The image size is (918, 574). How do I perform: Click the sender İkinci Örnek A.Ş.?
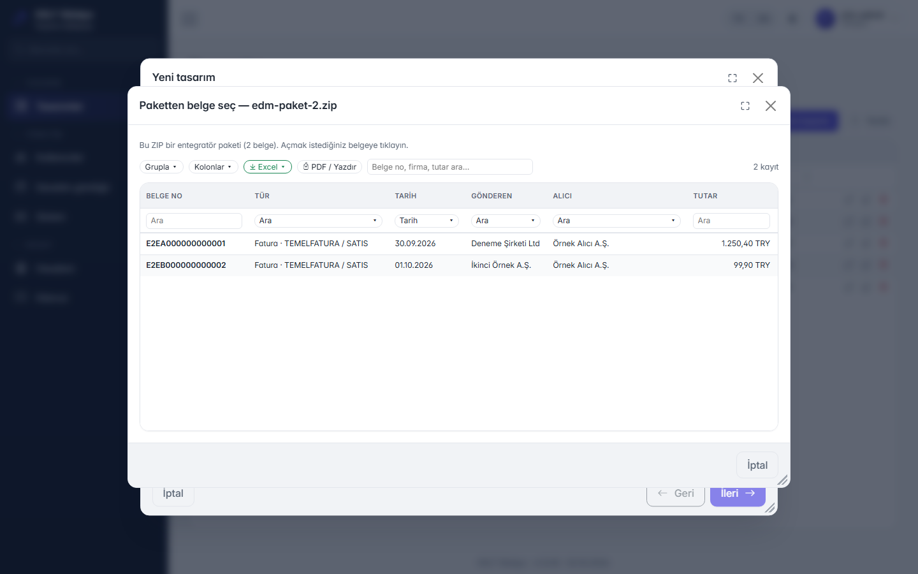(x=501, y=265)
